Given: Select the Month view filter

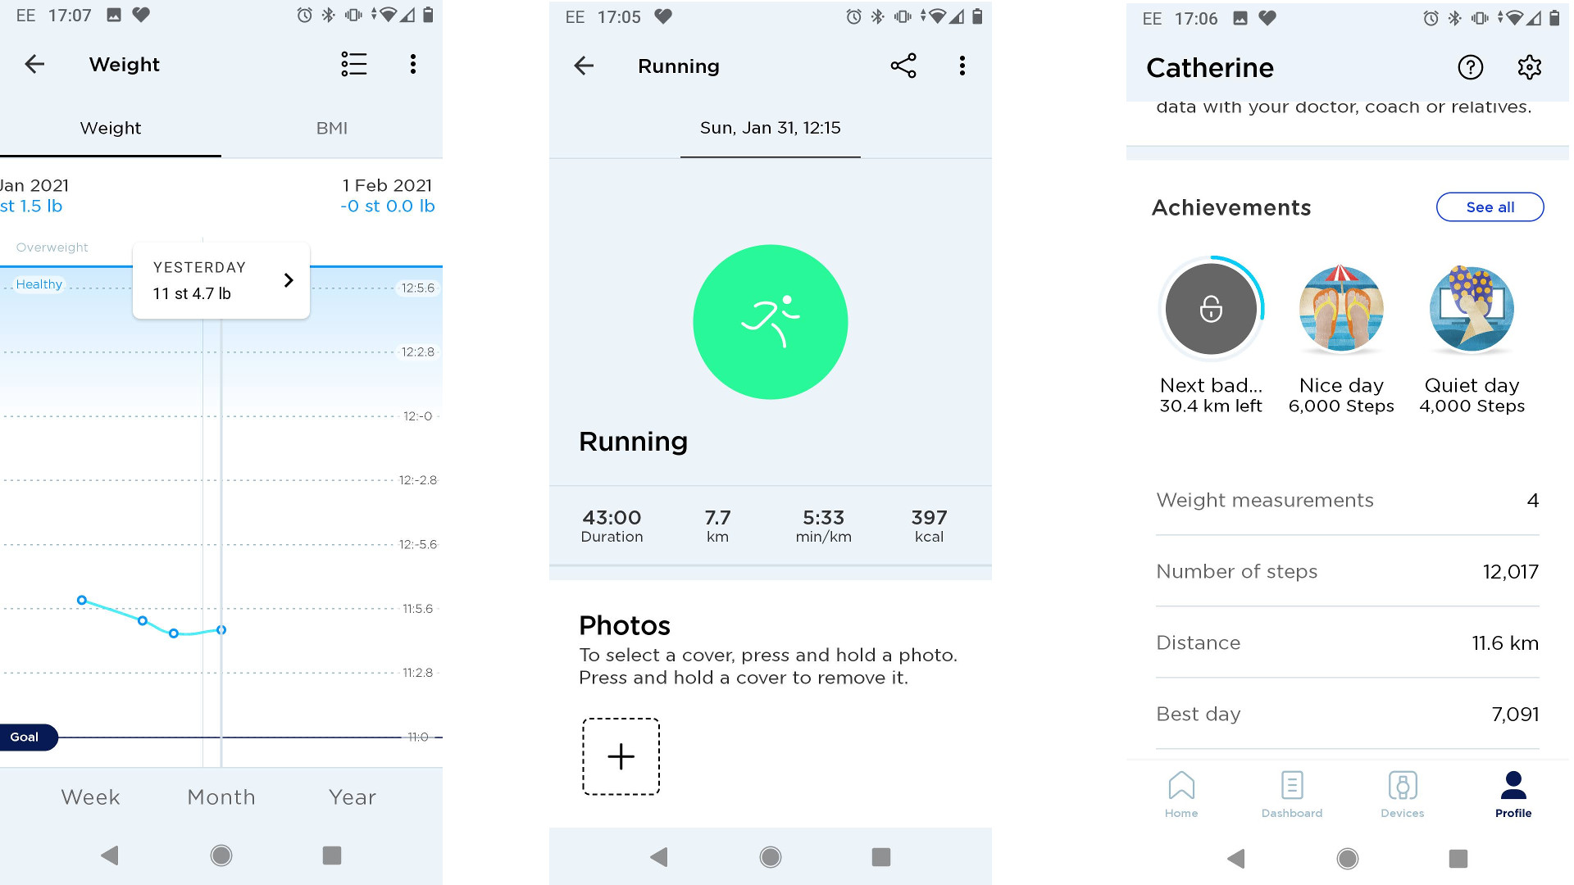Looking at the screenshot, I should click(x=221, y=796).
